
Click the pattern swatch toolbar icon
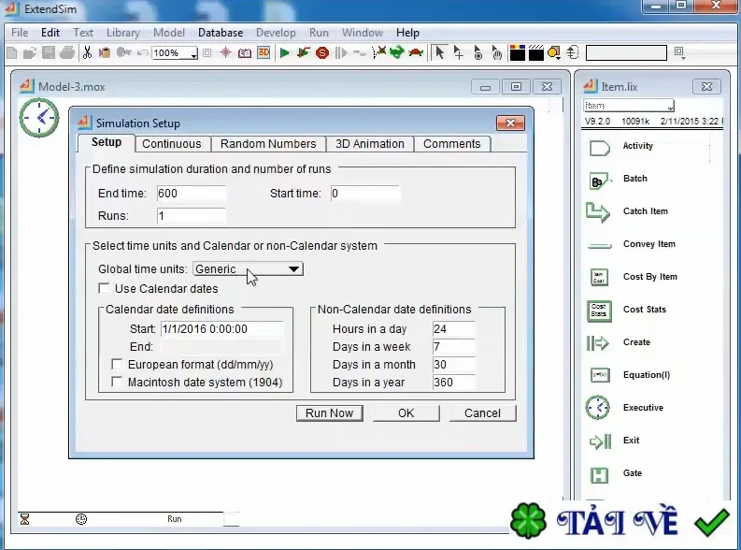click(536, 53)
